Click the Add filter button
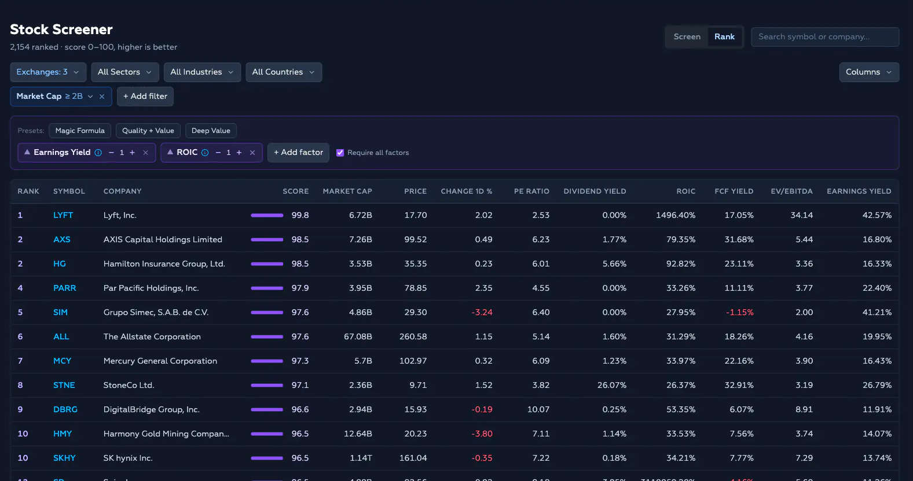 pyautogui.click(x=145, y=97)
